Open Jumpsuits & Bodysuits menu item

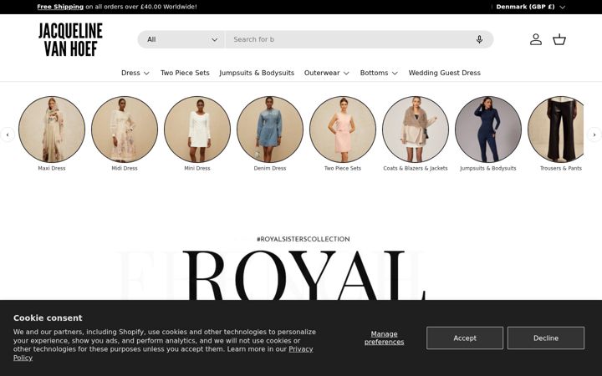tap(257, 73)
